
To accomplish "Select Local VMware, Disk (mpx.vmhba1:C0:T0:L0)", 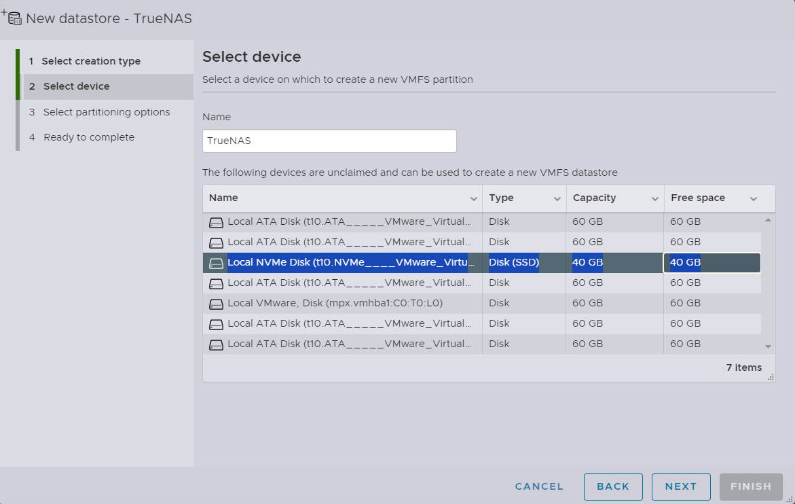I will [335, 303].
